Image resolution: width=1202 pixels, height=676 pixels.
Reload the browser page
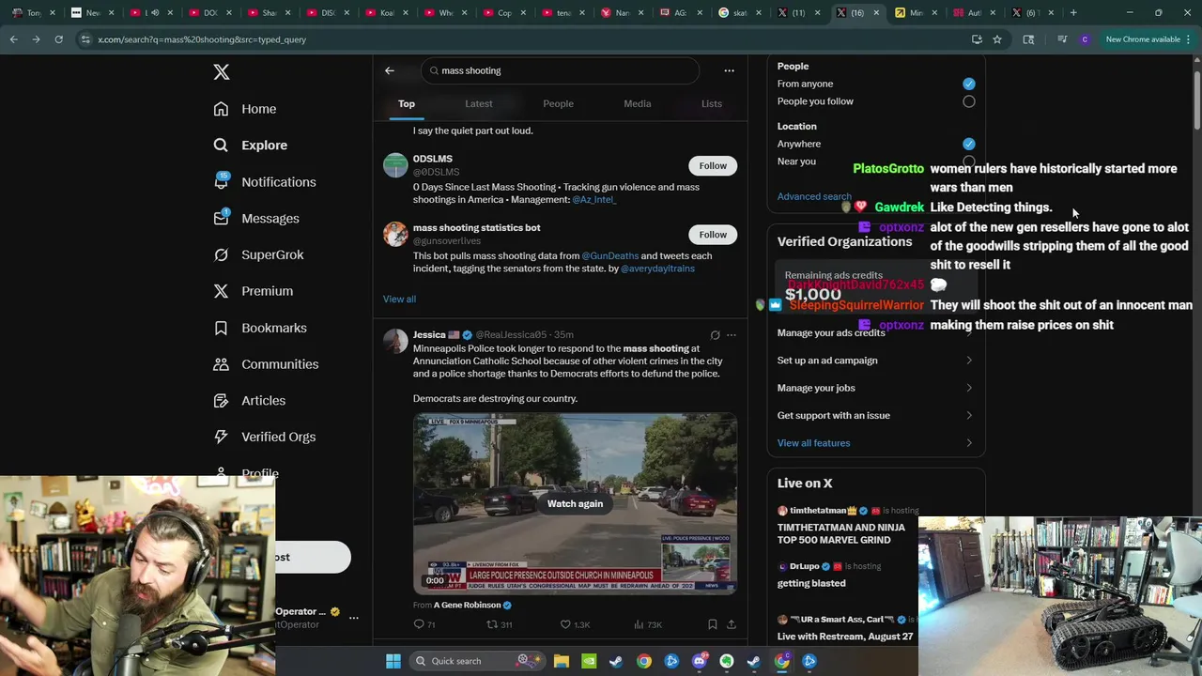point(58,39)
